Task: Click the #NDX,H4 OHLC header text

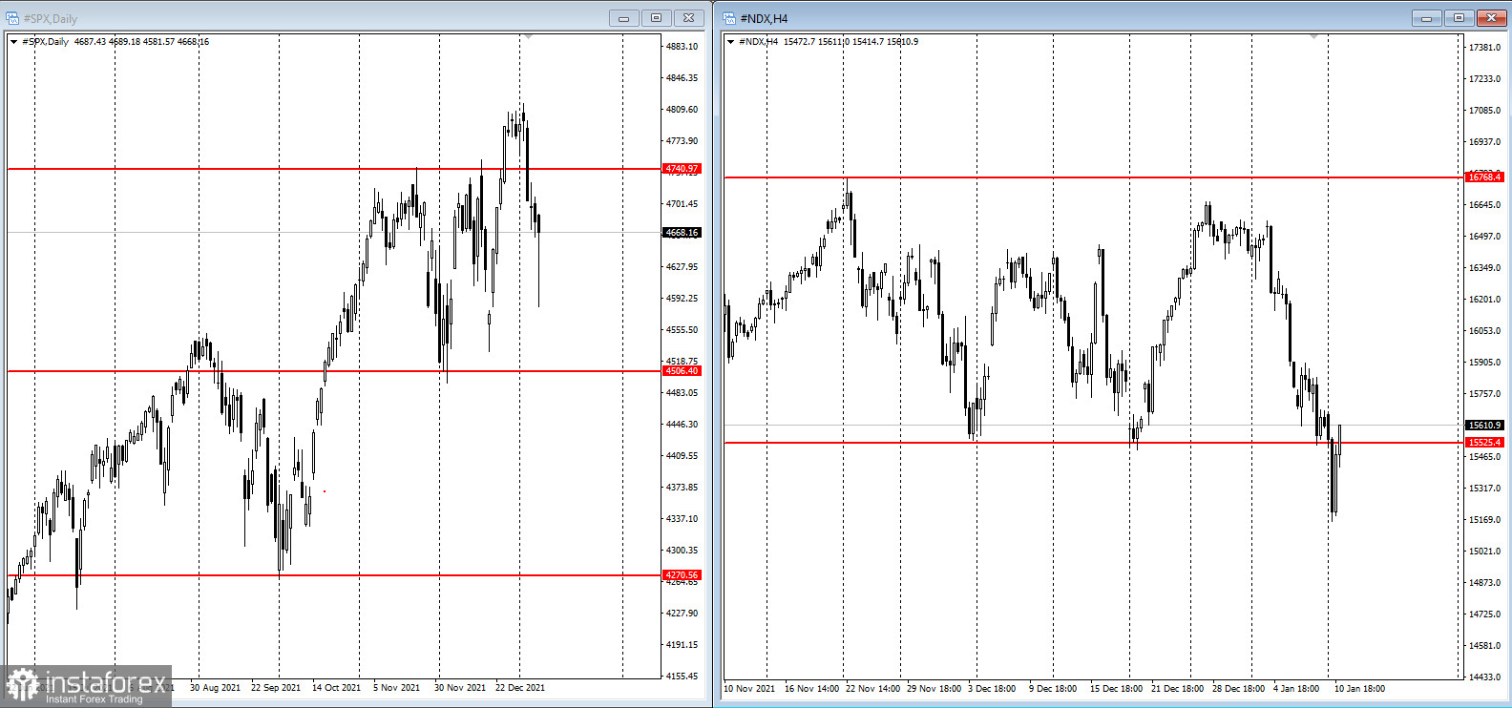Action: click(829, 42)
